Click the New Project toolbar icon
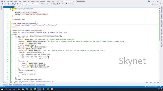 pyautogui.click(x=8, y=4)
